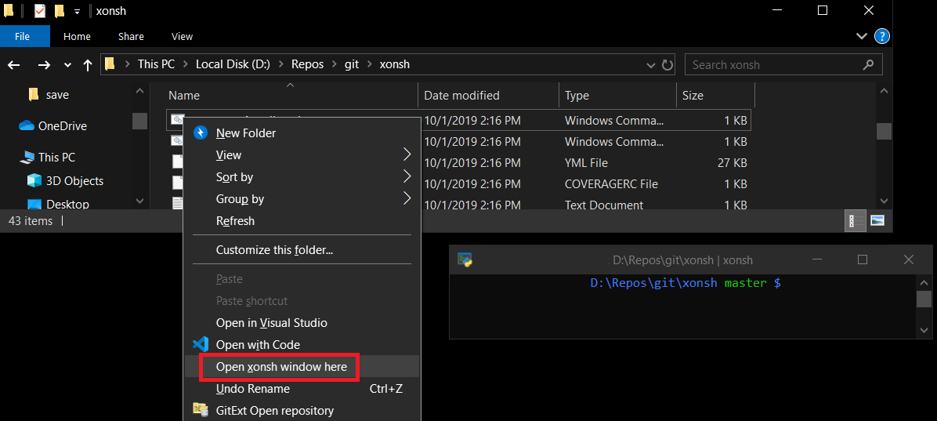This screenshot has width=937, height=421.
Task: Click the OneDrive cloud icon
Action: 27,125
